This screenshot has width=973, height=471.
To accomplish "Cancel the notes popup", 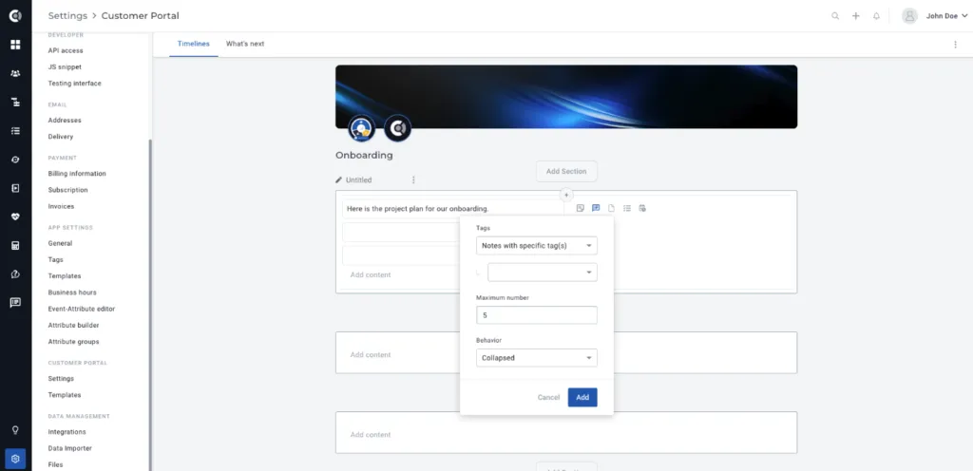I will tap(548, 397).
